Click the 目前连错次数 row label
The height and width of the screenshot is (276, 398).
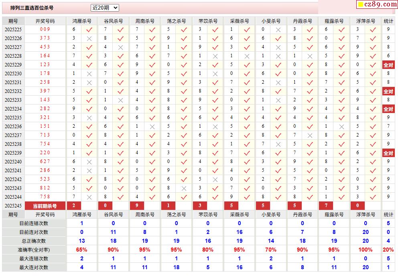click(34, 224)
